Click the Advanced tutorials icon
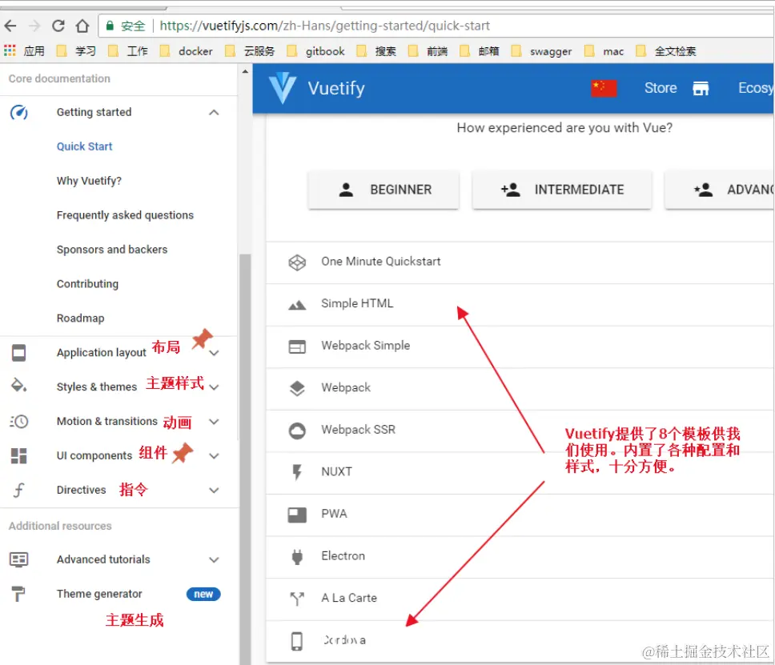The height and width of the screenshot is (665, 775). click(18, 559)
